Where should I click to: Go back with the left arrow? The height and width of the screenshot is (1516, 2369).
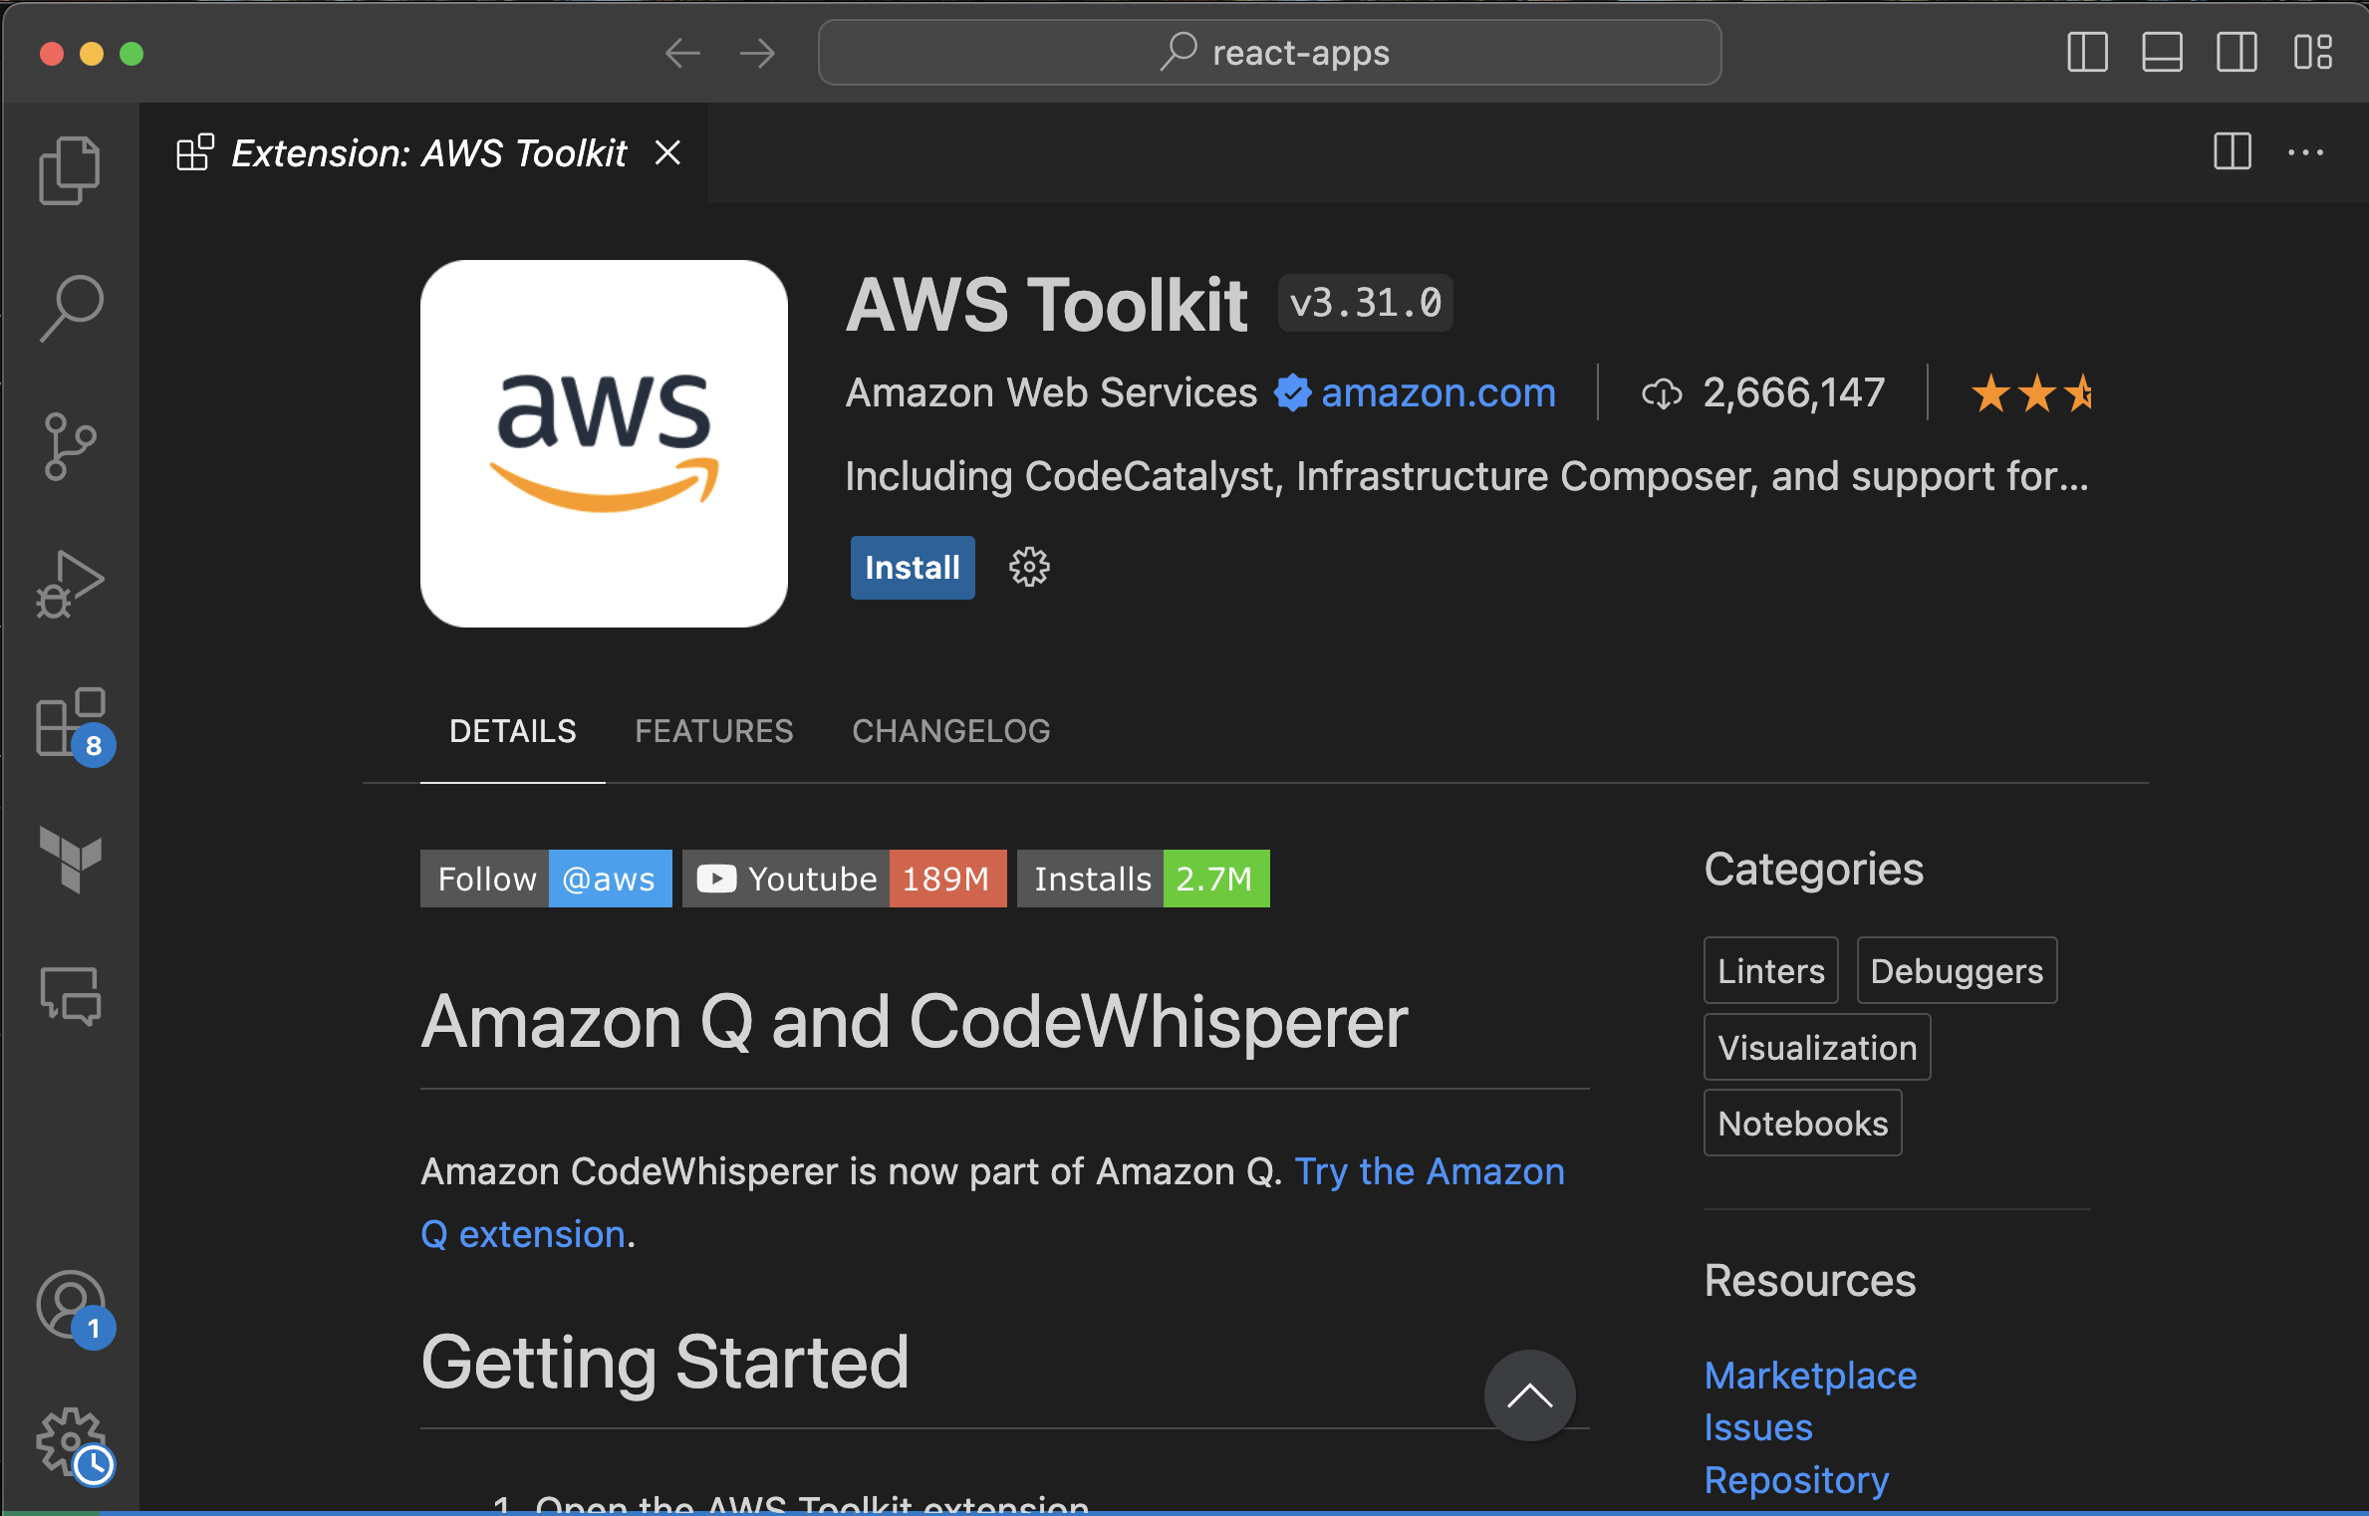682,53
